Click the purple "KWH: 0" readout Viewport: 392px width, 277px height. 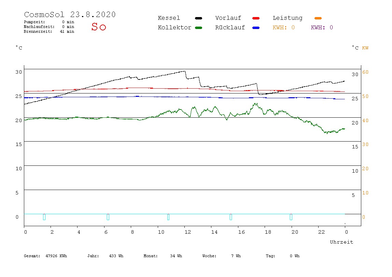322,28
